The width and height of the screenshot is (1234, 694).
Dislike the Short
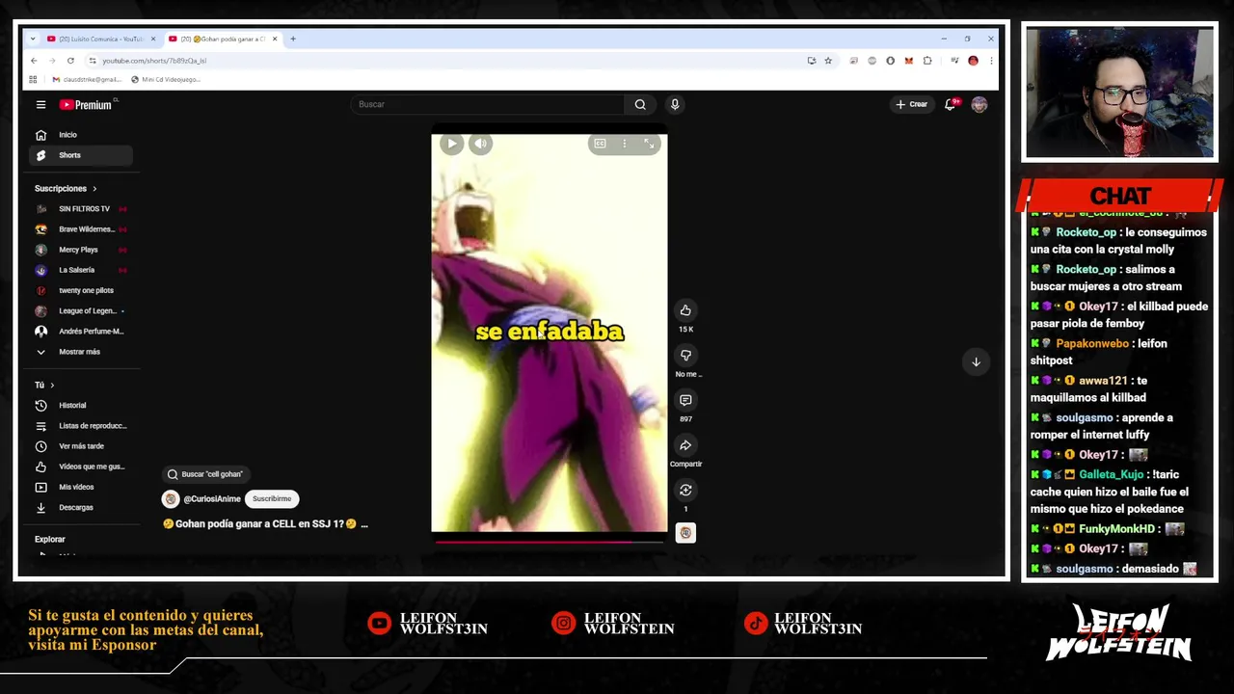[685, 356]
